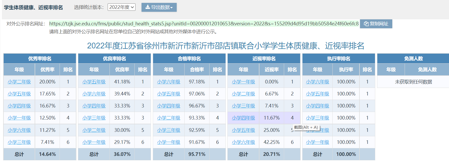Open 小学五年级 in the 近视率排名 table
This screenshot has width=449, height=164.
243,130
